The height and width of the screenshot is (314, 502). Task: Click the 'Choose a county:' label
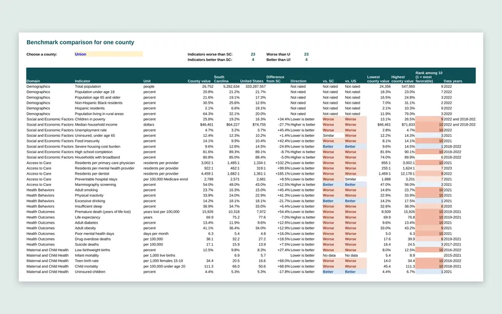coord(41,54)
